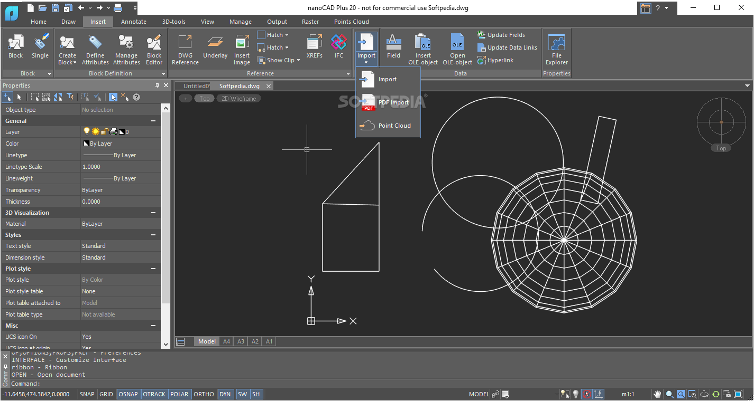
Task: Toggle OTRACK in status bar
Action: (154, 394)
